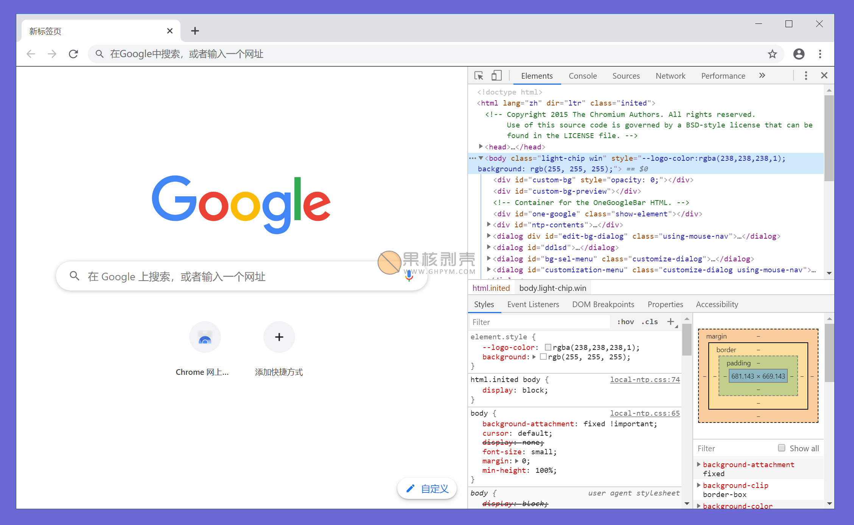
Task: Open the Network tab
Action: 670,76
